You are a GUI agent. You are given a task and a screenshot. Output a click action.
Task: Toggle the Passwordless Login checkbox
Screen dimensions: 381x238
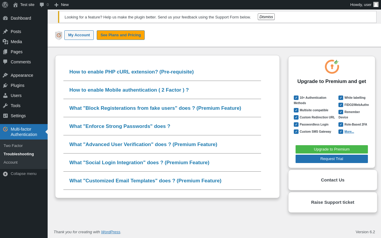point(296,125)
